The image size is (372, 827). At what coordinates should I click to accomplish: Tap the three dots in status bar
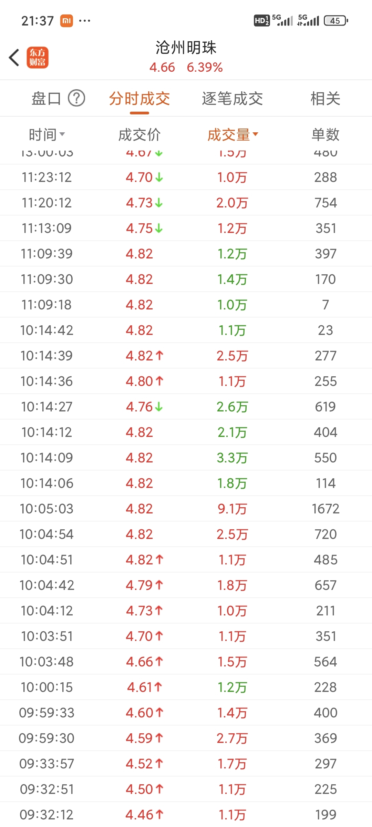pyautogui.click(x=85, y=21)
